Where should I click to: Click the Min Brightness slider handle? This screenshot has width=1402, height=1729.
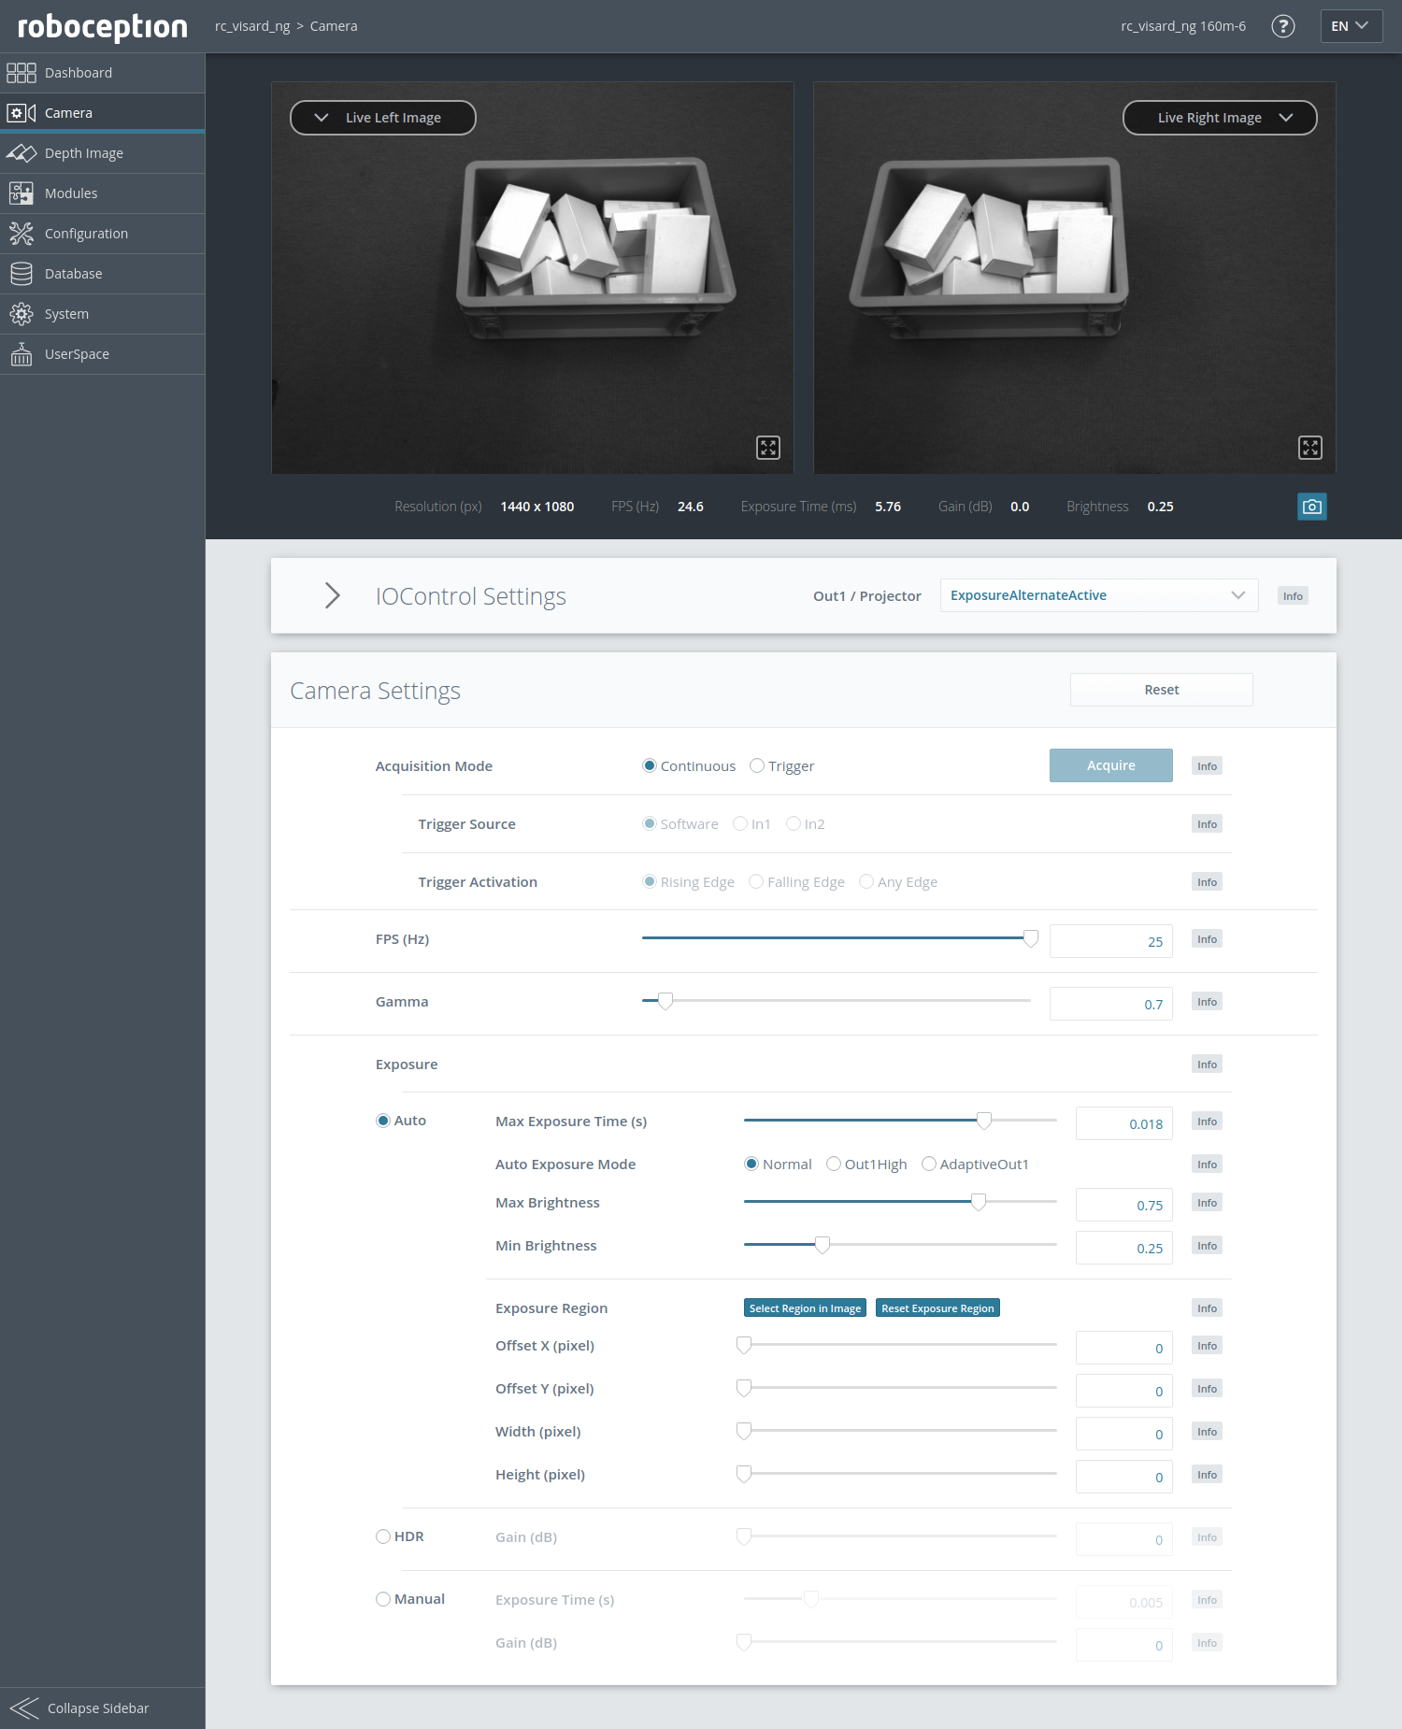point(823,1245)
